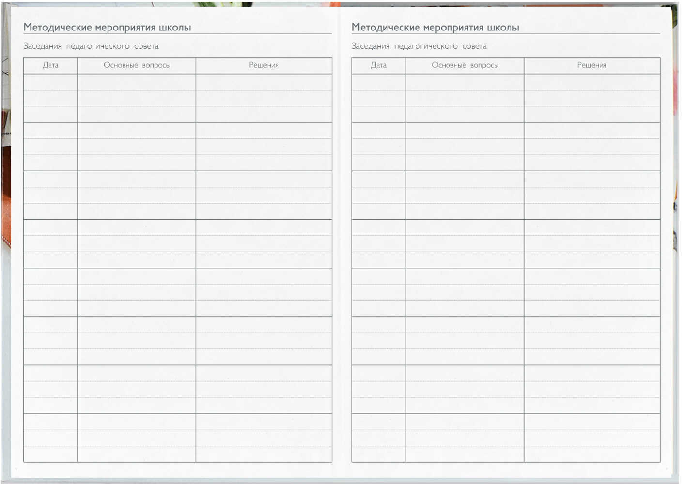
Task: Select first-row Основные вопросы cell on right page
Action: (x=465, y=98)
